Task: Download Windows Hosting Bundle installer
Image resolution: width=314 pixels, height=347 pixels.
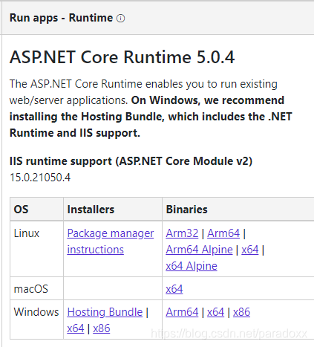Action: (105, 312)
